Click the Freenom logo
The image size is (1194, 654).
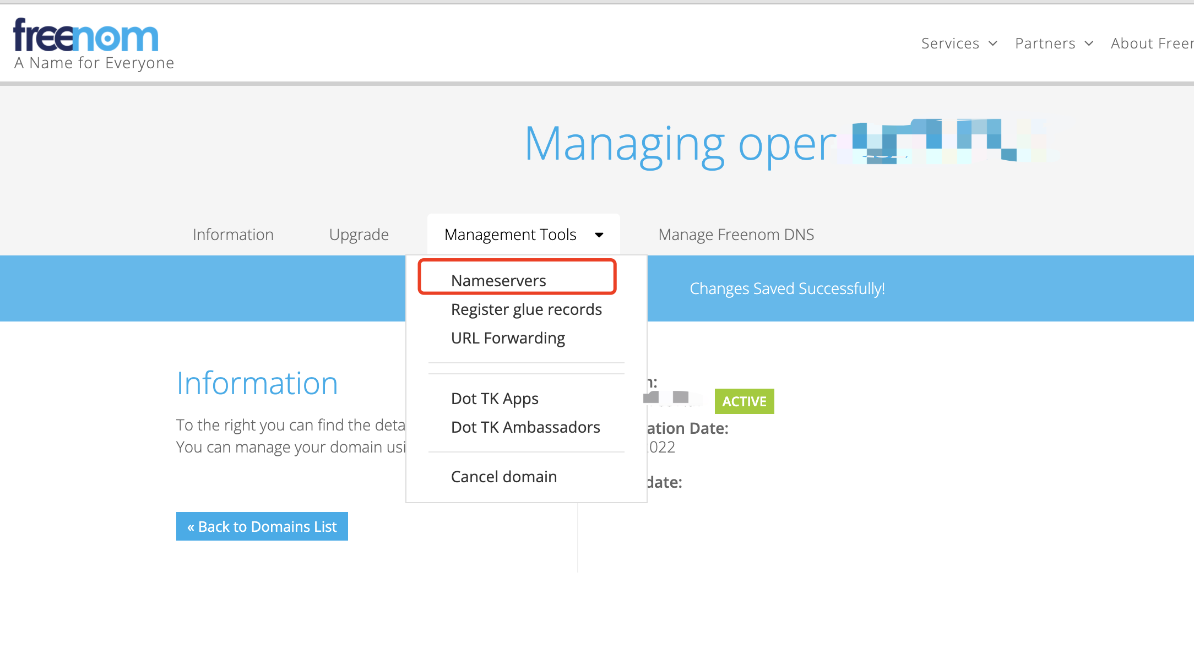pyautogui.click(x=86, y=36)
